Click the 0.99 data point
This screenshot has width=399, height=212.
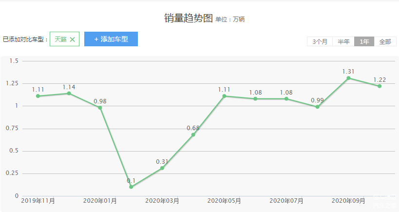pyautogui.click(x=317, y=107)
